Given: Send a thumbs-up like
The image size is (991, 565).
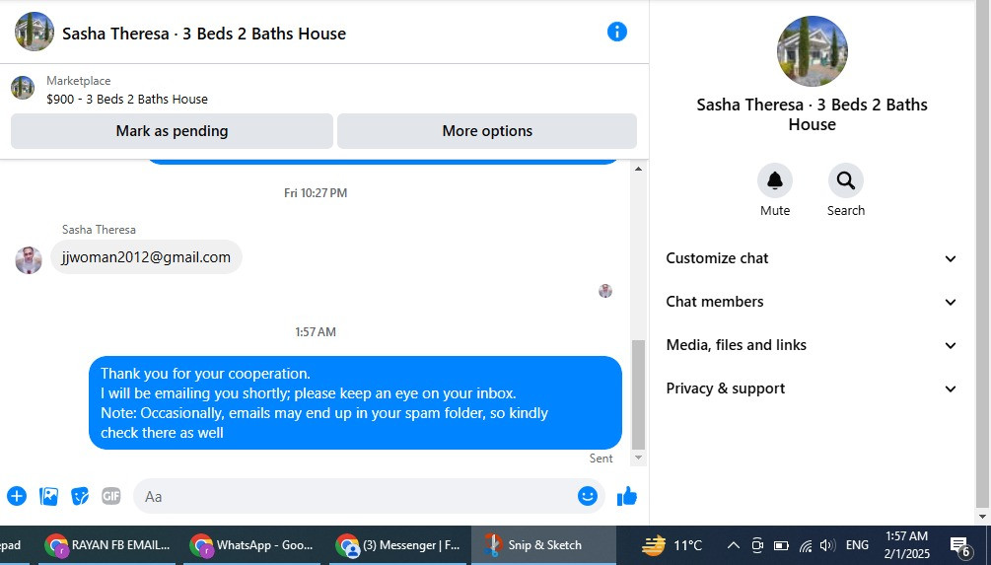Looking at the screenshot, I should (627, 496).
